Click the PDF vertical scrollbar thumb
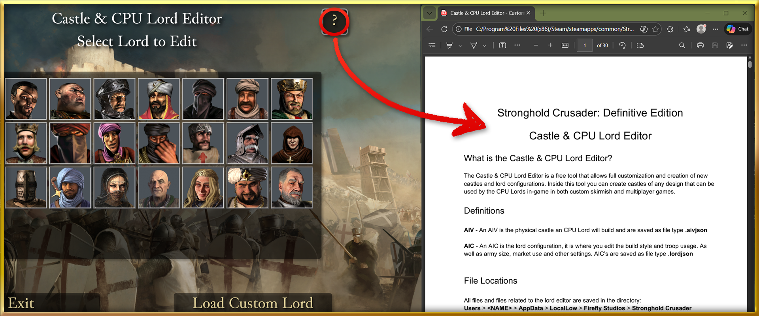 point(750,63)
